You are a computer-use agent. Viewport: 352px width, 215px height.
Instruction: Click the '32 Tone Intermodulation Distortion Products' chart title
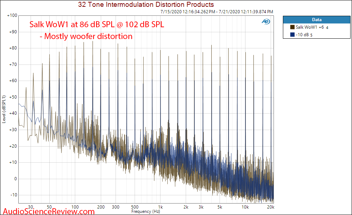coord(146,4)
